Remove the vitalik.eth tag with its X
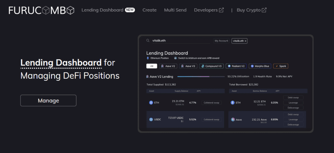This screenshot has width=334, height=153. (x=246, y=41)
